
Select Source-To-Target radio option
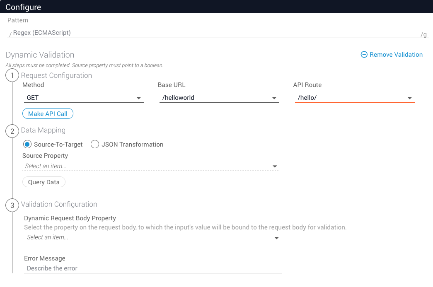click(x=27, y=145)
